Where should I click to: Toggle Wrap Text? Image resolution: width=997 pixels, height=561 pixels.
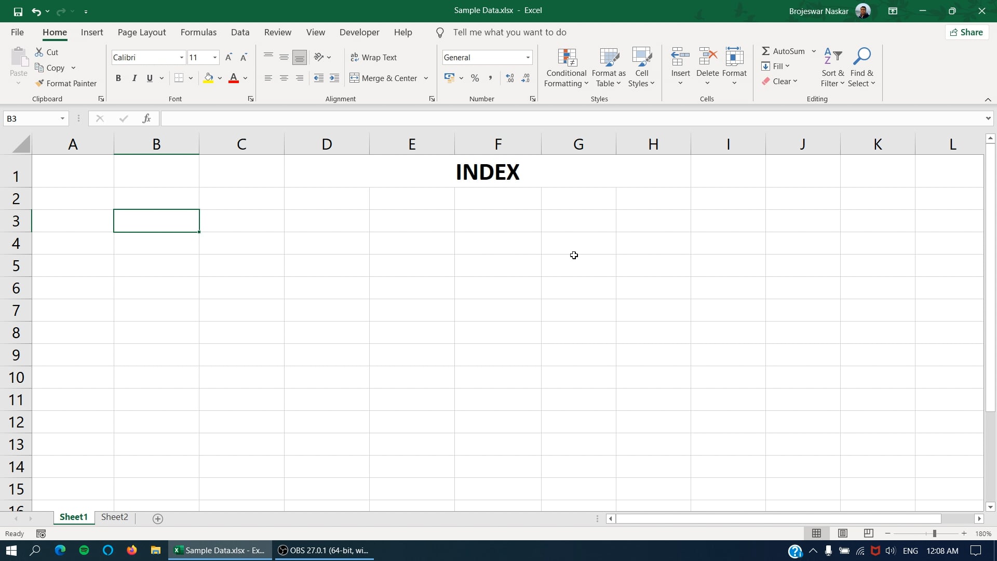coord(373,57)
